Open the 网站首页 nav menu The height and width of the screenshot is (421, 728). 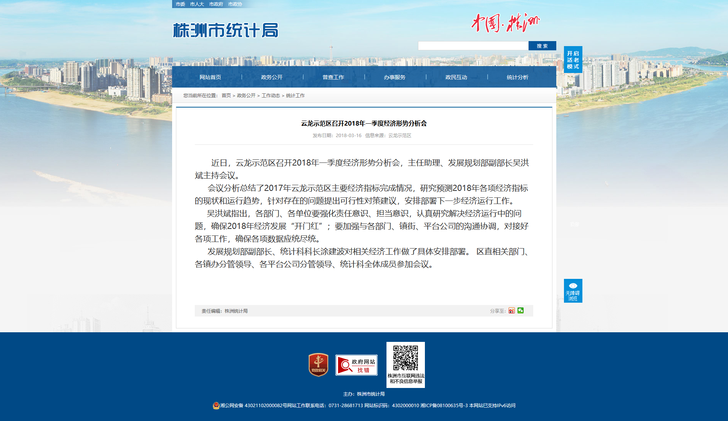click(x=210, y=77)
